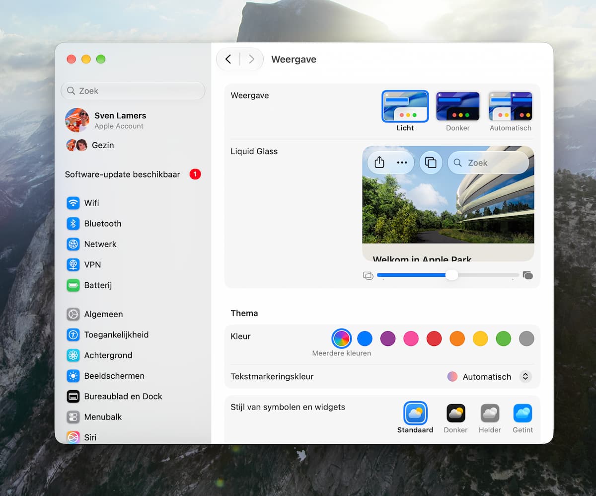Screen dimensions: 596x496
Task: Click the Liquid Glass transparency slider
Action: [448, 275]
